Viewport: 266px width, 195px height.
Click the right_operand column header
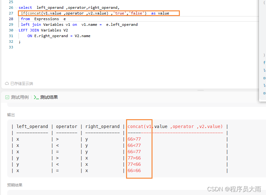coord(103,127)
